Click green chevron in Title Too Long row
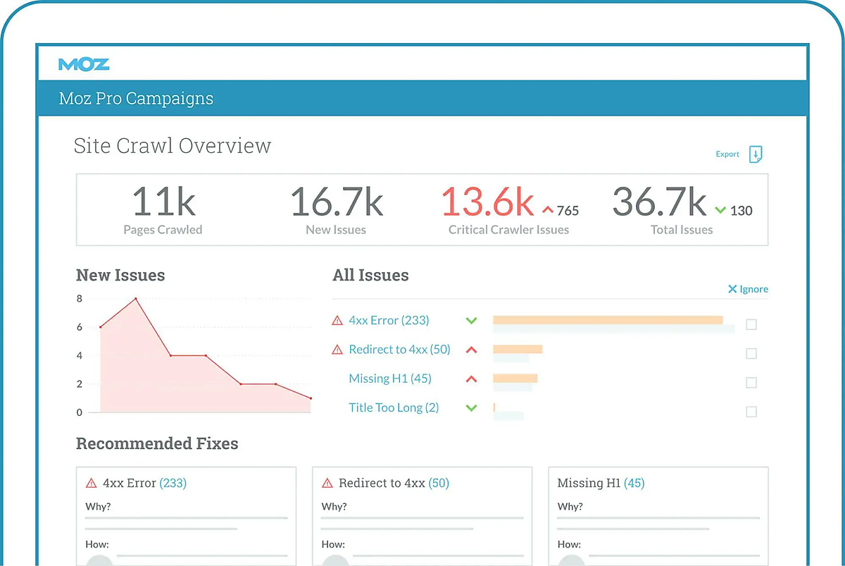This screenshot has height=566, width=845. 472,407
